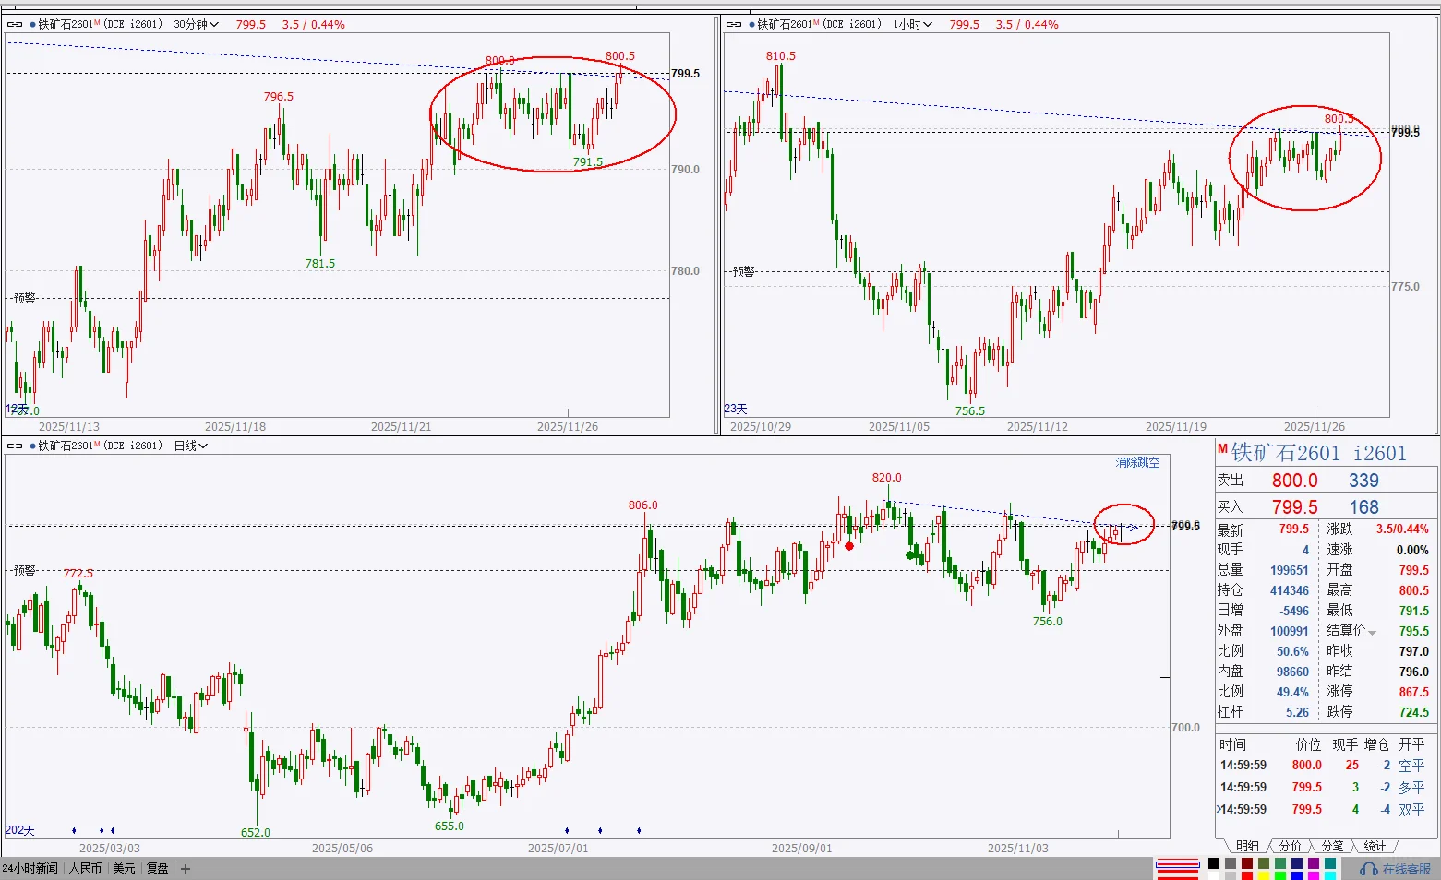The width and height of the screenshot is (1441, 880).
Task: Add a new tab with the plus icon
Action: click(x=186, y=869)
